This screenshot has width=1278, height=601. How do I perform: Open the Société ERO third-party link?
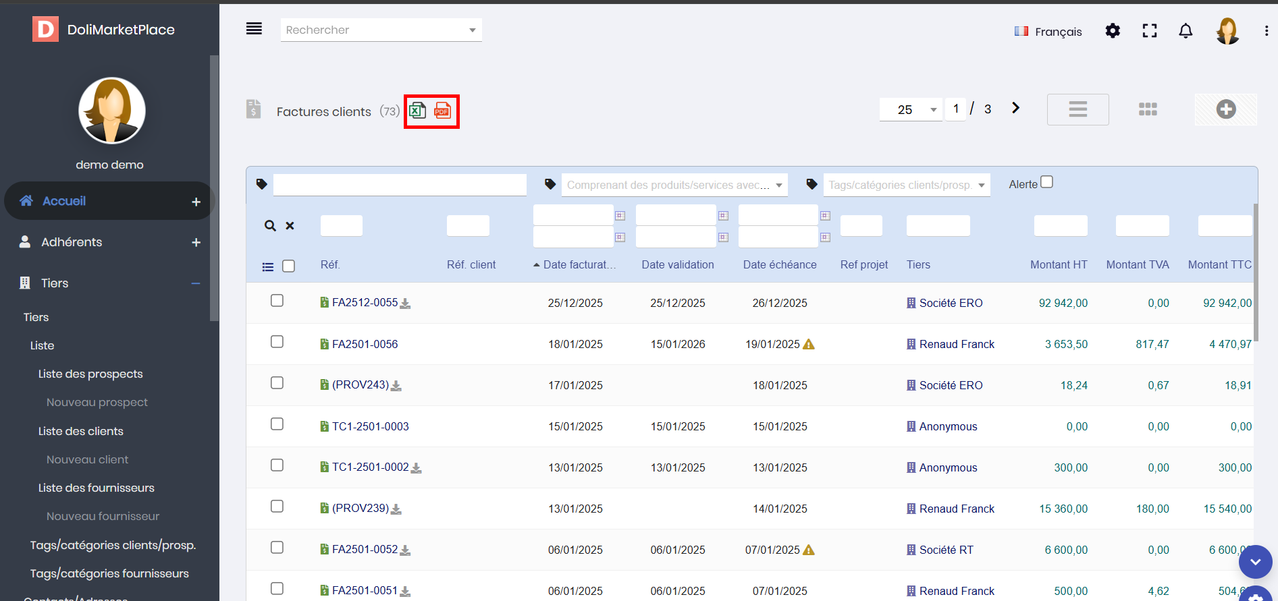click(951, 303)
